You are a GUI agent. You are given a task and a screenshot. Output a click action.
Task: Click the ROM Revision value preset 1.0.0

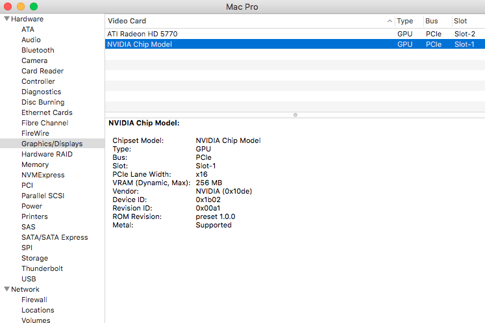216,217
